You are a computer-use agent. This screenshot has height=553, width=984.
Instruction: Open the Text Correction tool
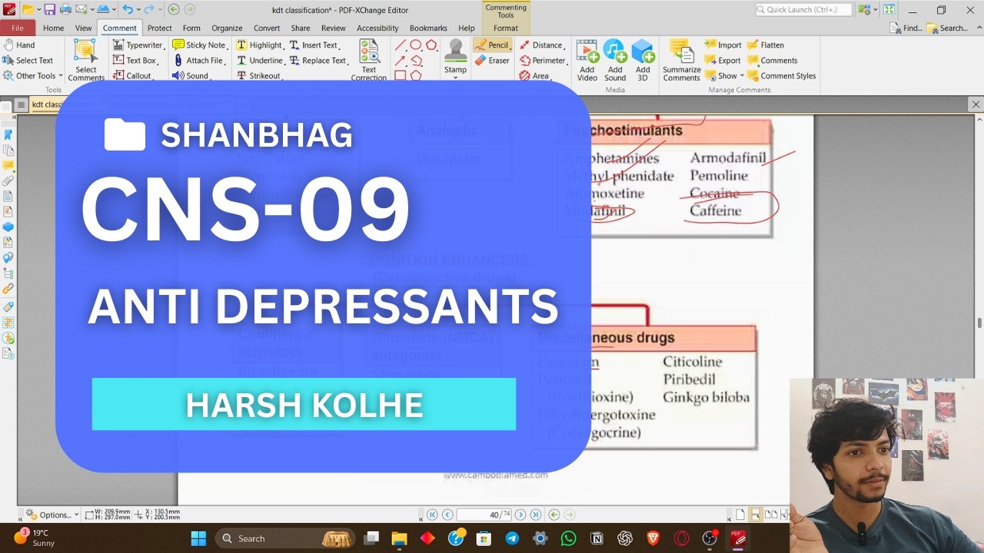coord(369,60)
